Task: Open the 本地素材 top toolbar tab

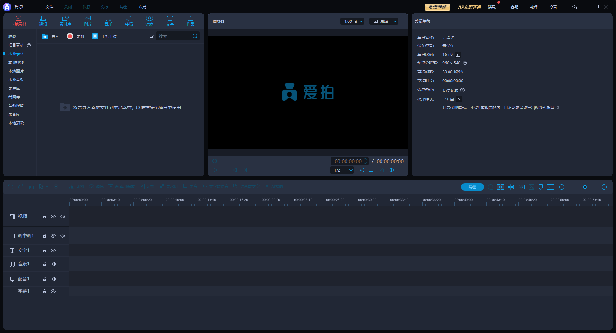Action: (19, 21)
